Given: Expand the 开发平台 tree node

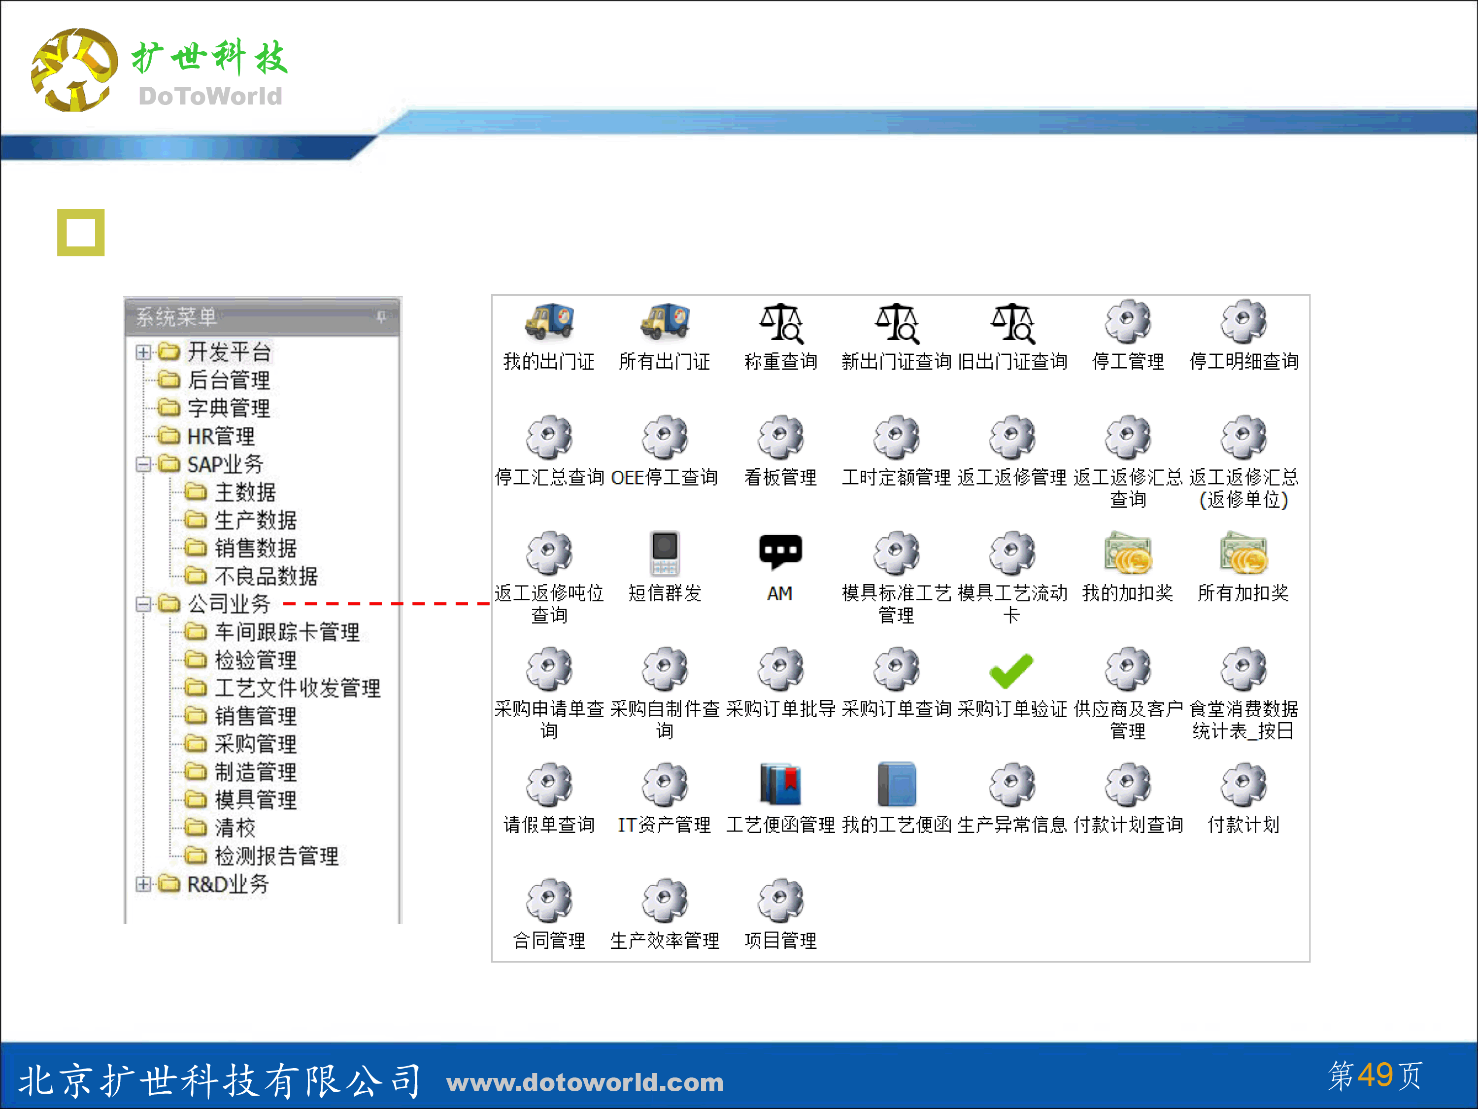Looking at the screenshot, I should pos(142,352).
